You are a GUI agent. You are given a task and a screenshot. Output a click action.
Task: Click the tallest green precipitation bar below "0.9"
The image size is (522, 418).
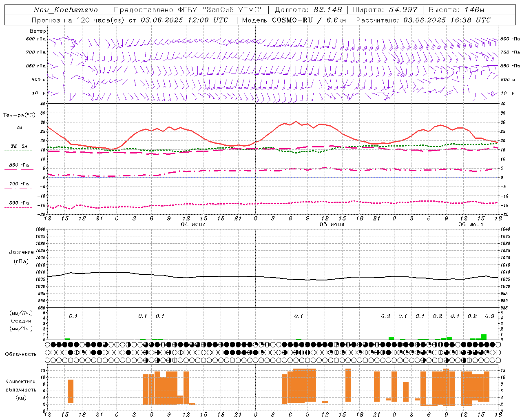pos(484,337)
